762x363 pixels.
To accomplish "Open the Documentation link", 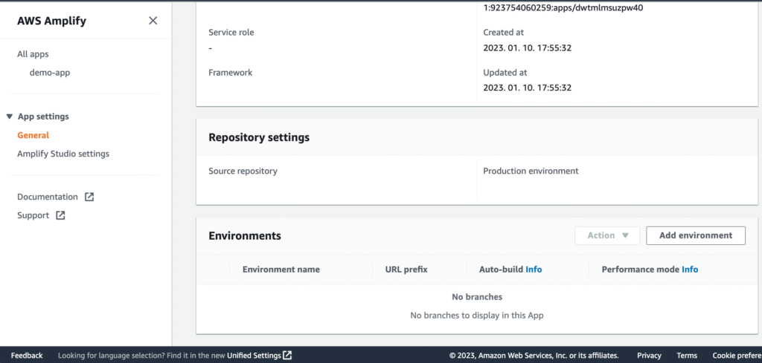I will tap(48, 197).
